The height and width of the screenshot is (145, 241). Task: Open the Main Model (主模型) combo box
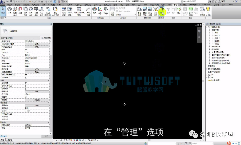[126, 15]
